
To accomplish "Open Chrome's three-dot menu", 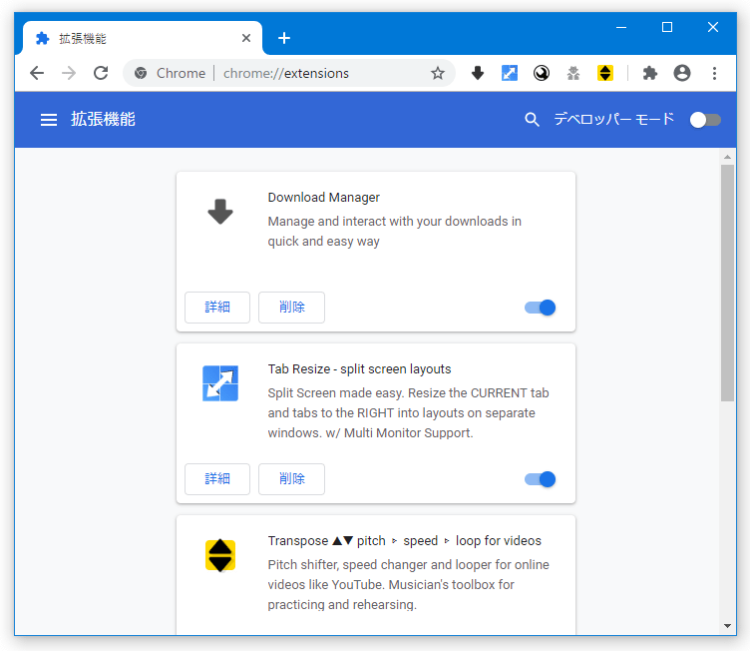I will coord(715,73).
